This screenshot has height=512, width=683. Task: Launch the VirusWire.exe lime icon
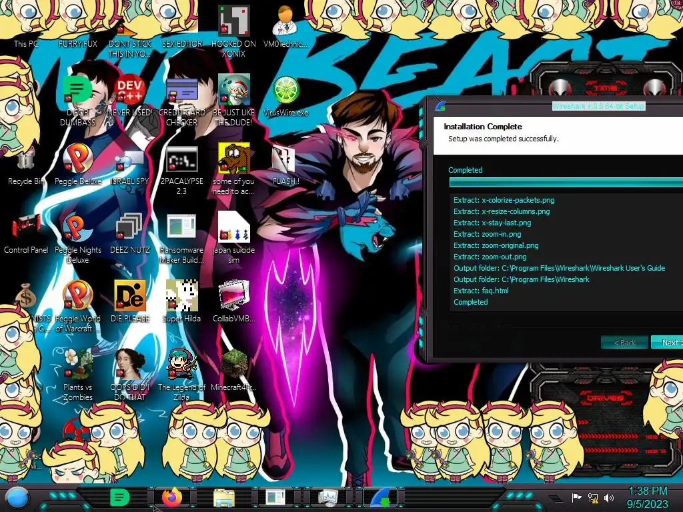point(285,90)
